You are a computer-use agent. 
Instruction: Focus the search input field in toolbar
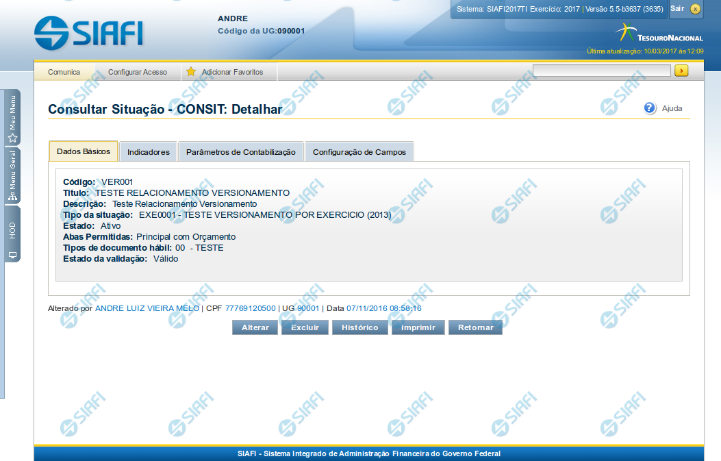pos(601,71)
